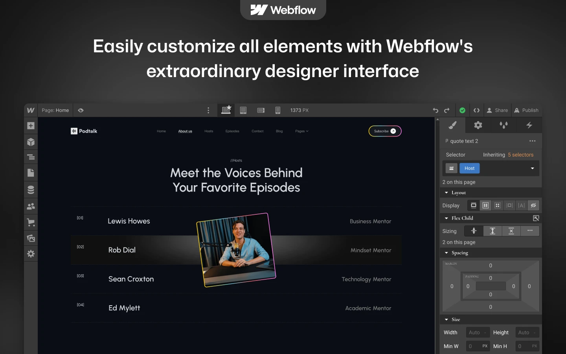Open the Ecommerce cart icon

pyautogui.click(x=31, y=222)
